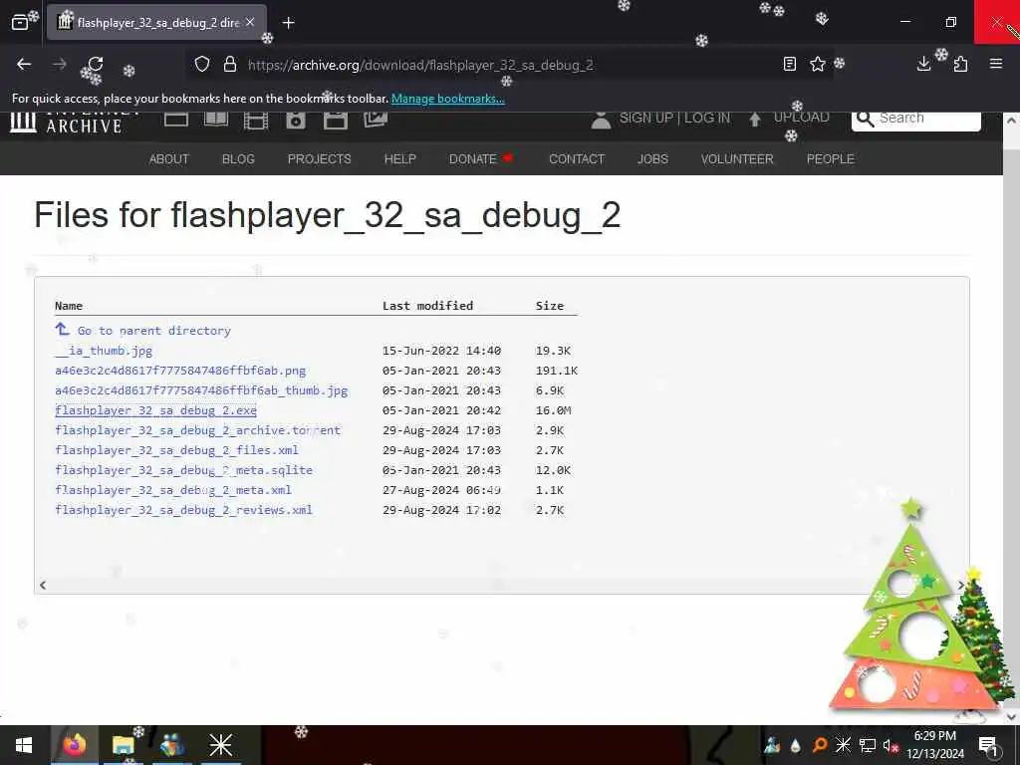Open the a46e3c2c...ab_thumb.jpg link
This screenshot has width=1020, height=765.
tap(201, 390)
